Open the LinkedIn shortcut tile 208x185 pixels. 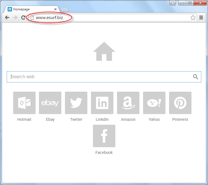tap(102, 103)
